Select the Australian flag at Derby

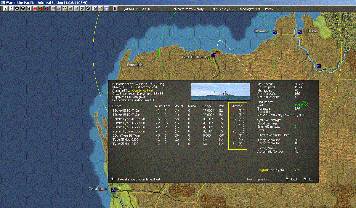[300, 32]
